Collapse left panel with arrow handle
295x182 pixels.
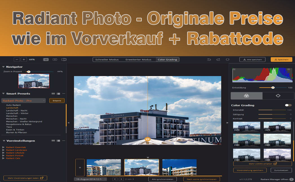click(x=68, y=123)
